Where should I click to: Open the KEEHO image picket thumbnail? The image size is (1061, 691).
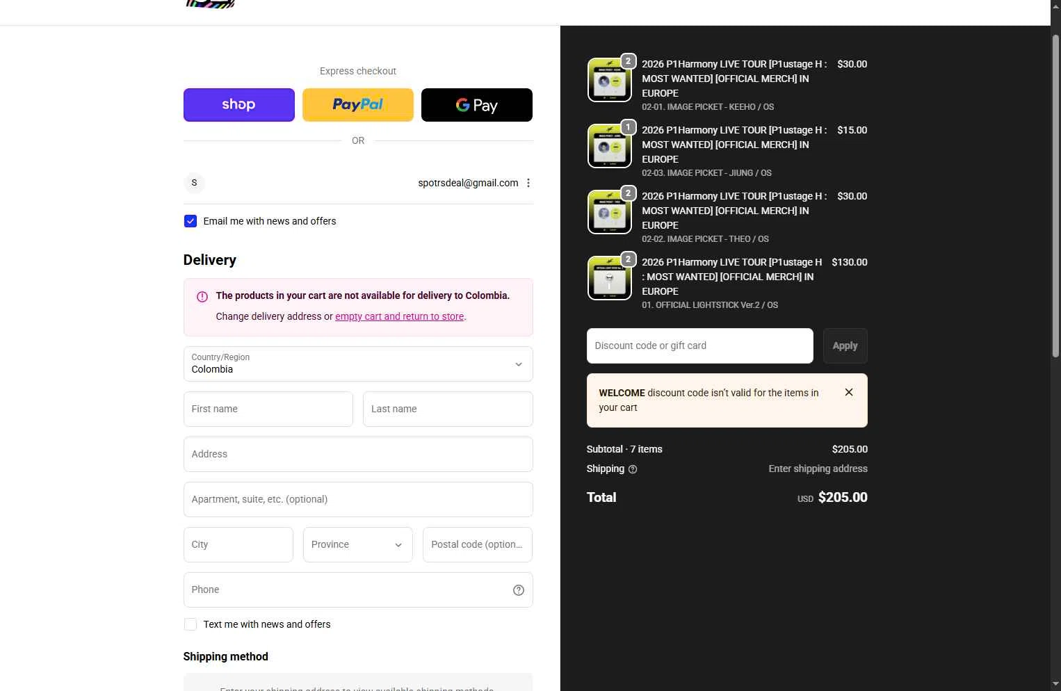(610, 80)
